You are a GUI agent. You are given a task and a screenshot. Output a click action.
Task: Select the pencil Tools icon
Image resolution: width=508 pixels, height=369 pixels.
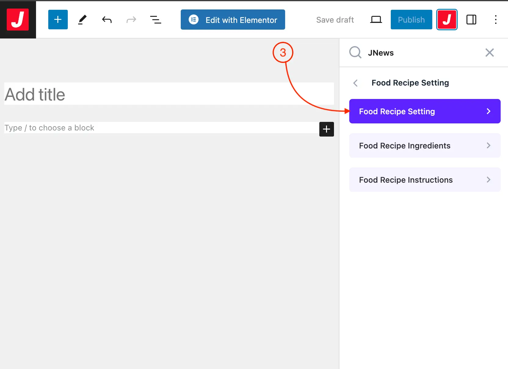pyautogui.click(x=82, y=20)
